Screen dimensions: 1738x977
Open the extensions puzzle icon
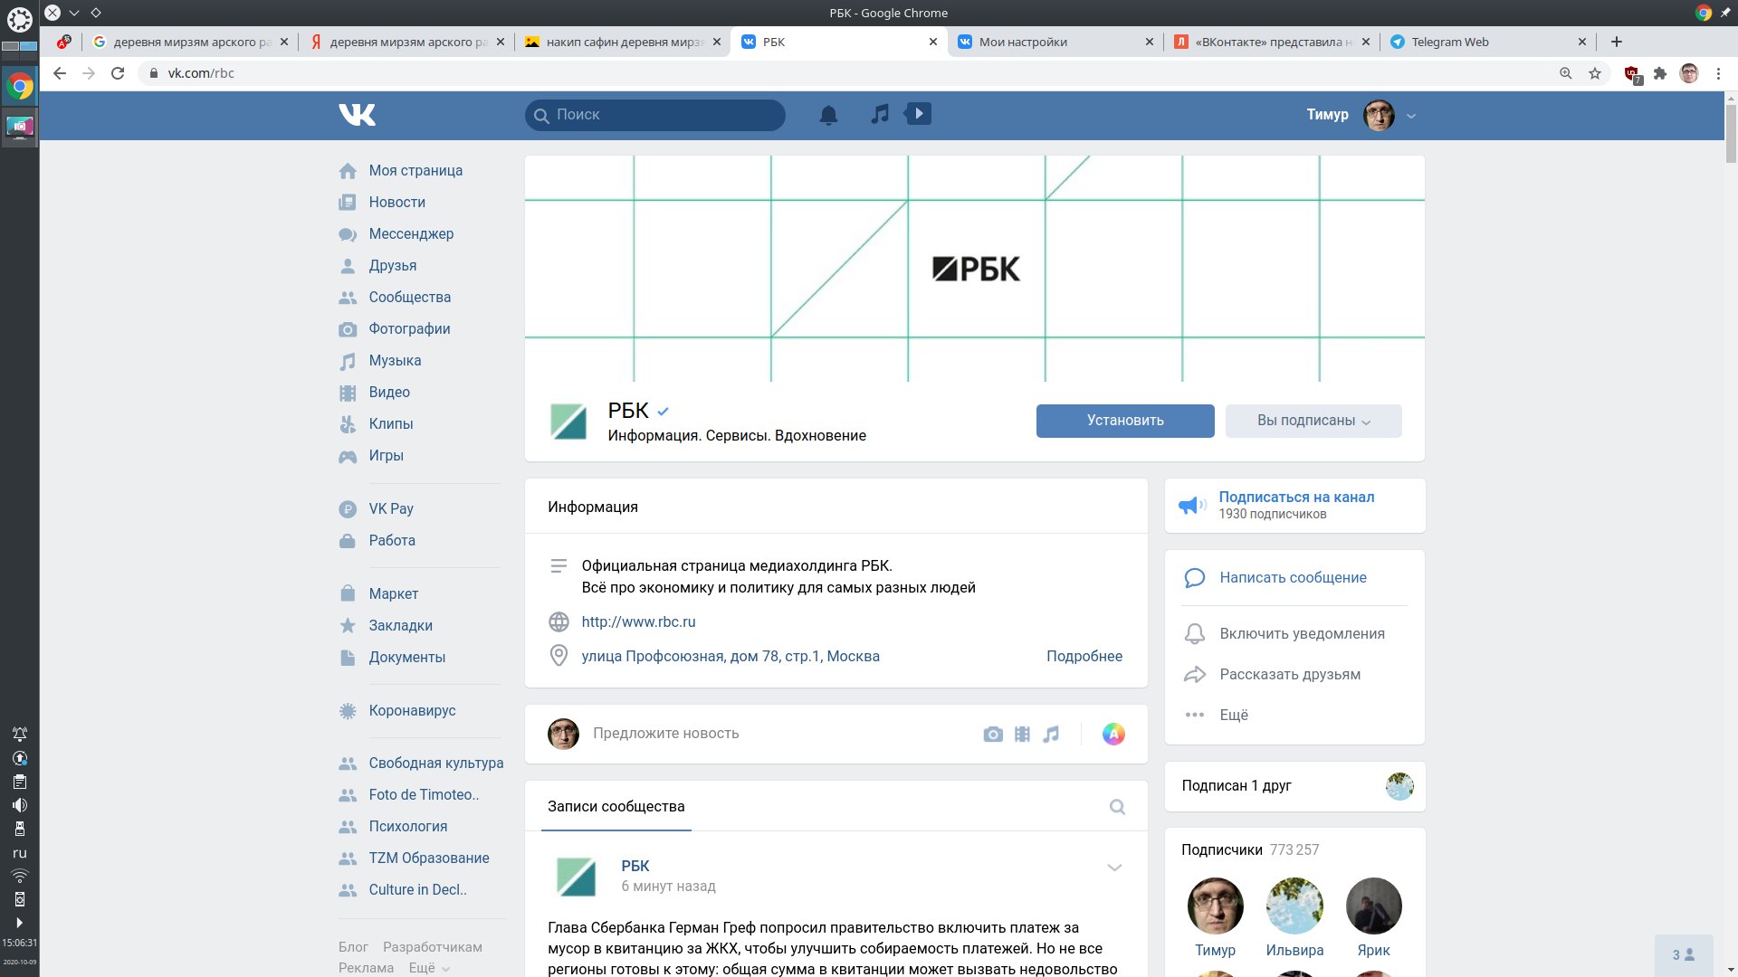pos(1660,73)
